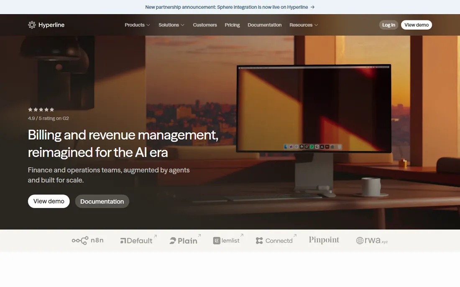This screenshot has width=460, height=287.
Task: Click View demo in the header
Action: pyautogui.click(x=416, y=25)
